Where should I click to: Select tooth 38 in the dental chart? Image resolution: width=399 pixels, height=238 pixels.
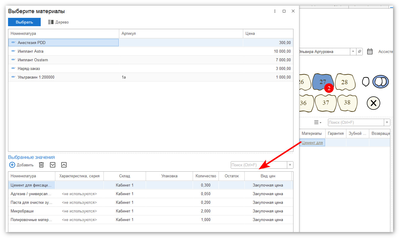[x=347, y=103]
